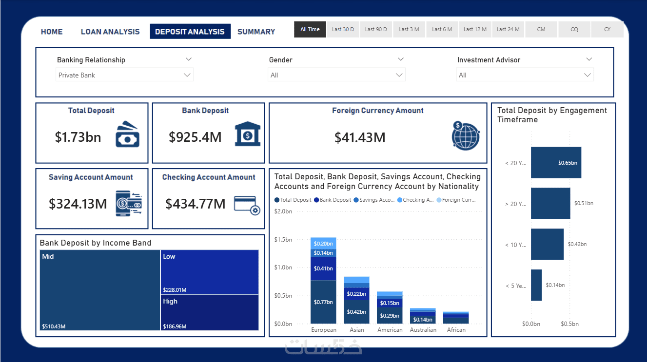Choose the Last 6 M period
This screenshot has height=362, width=647.
[x=442, y=29]
